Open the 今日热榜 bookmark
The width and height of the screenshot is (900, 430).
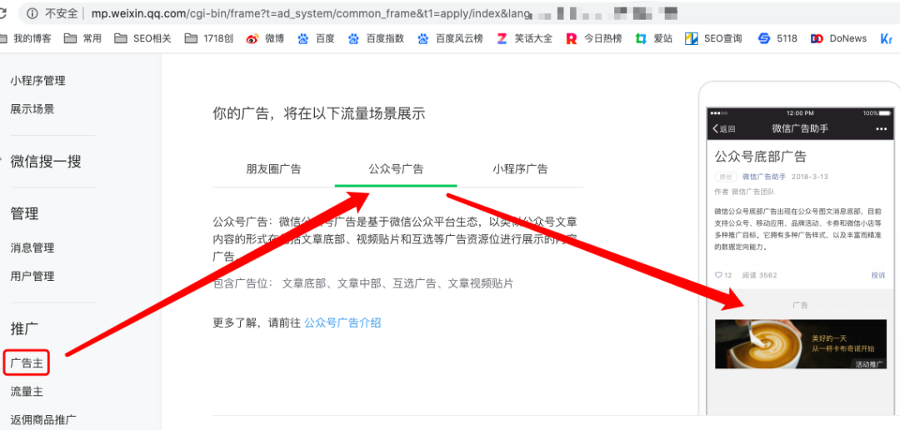click(x=593, y=39)
